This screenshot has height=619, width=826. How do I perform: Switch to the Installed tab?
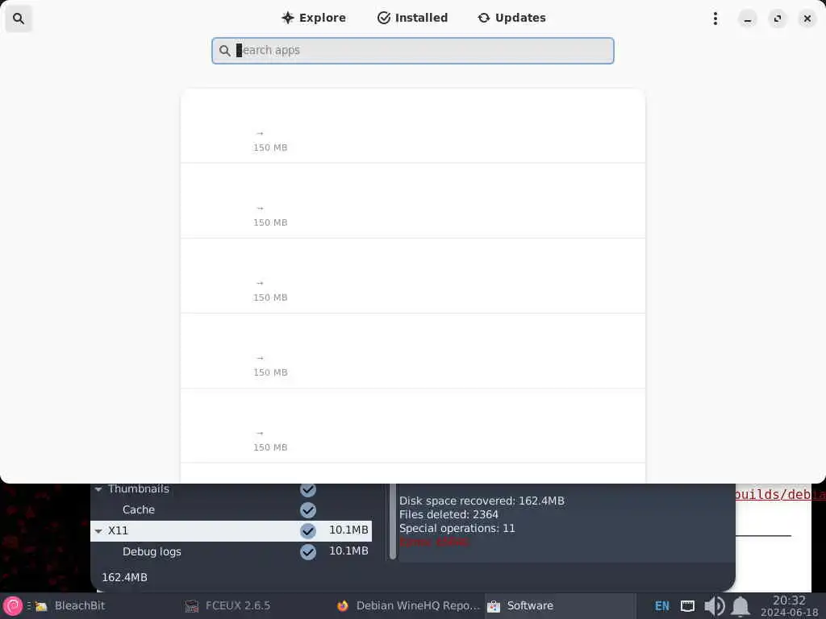pos(412,18)
